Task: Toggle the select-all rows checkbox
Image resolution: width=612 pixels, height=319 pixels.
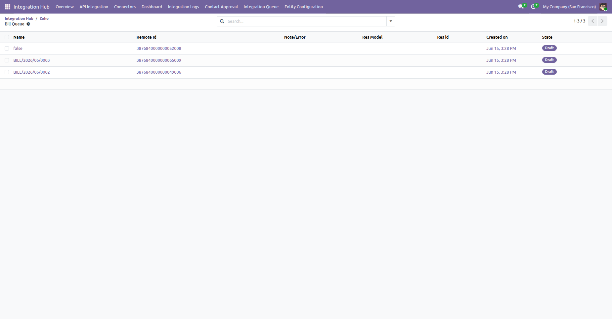Action: click(7, 37)
